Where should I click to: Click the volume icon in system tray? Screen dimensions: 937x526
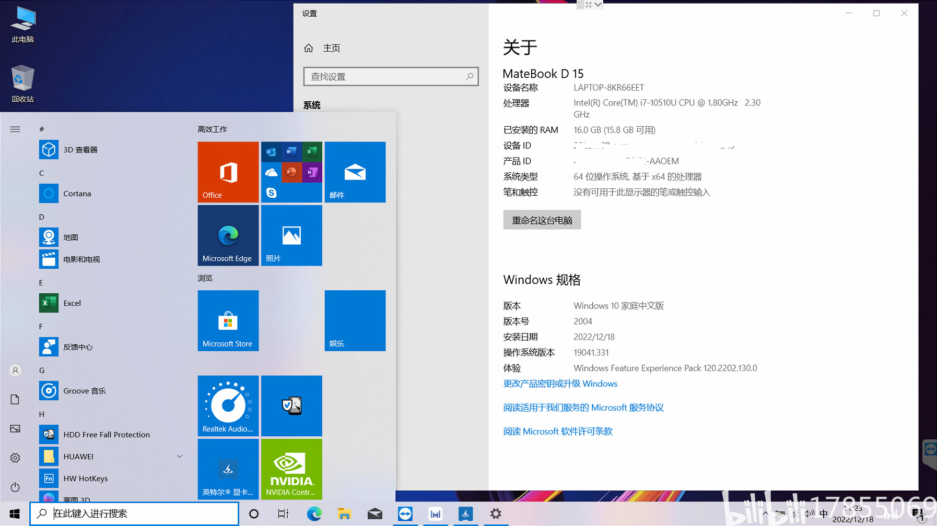(810, 513)
